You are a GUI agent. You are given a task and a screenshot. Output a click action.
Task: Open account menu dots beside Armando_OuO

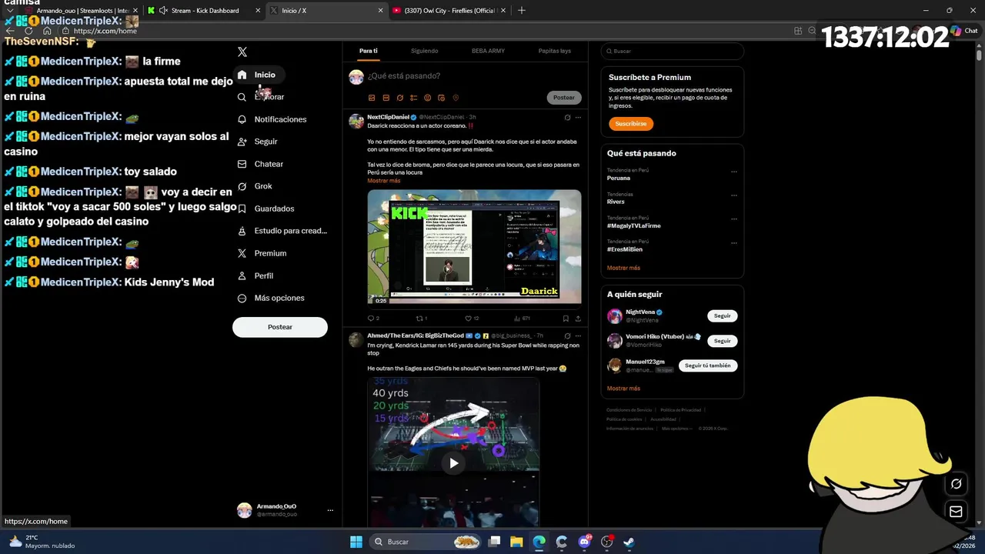click(330, 510)
